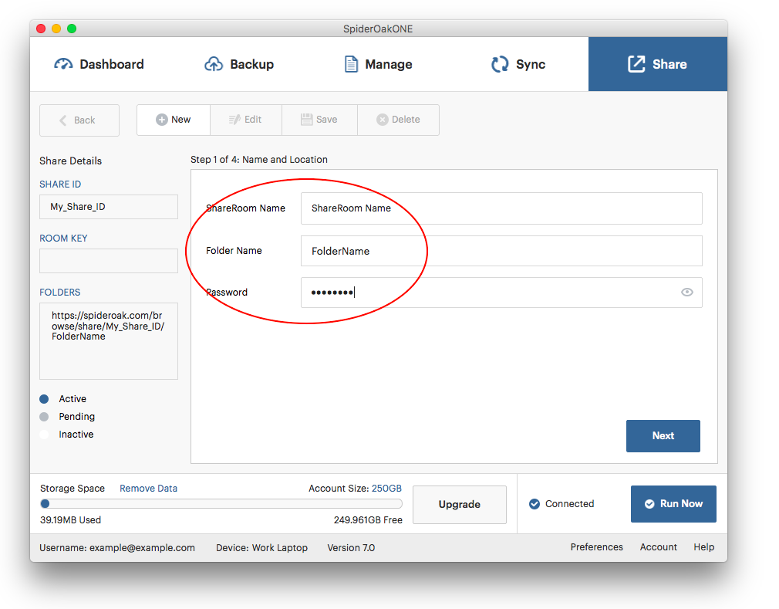This screenshot has width=779, height=609.
Task: Select the Share tab
Action: [658, 64]
